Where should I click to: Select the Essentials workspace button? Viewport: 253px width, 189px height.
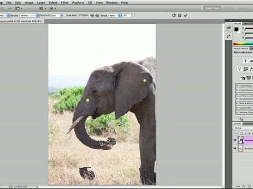[x=212, y=8]
